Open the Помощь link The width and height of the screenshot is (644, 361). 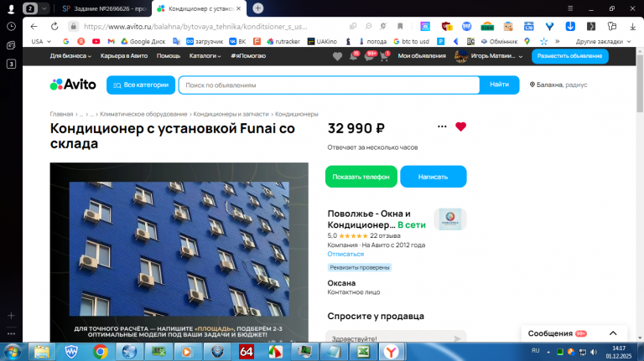[169, 56]
